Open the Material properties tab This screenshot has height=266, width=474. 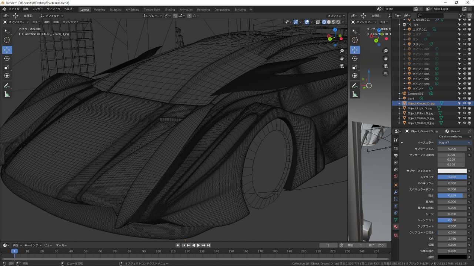point(395,227)
